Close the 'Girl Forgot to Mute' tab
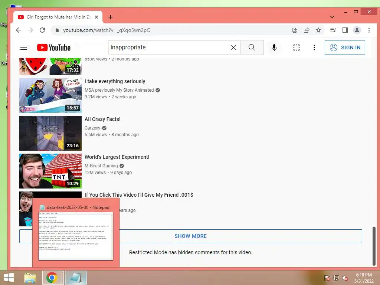Image resolution: width=380 pixels, height=285 pixels. [96, 17]
